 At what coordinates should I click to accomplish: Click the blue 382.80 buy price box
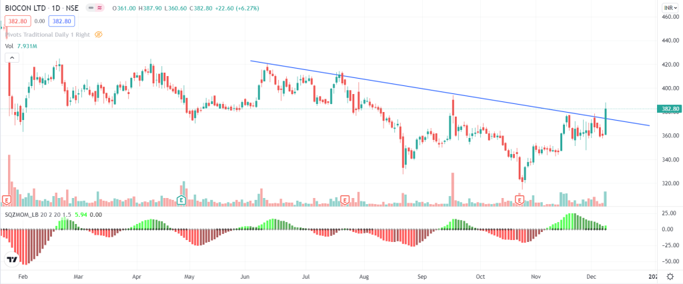61,21
